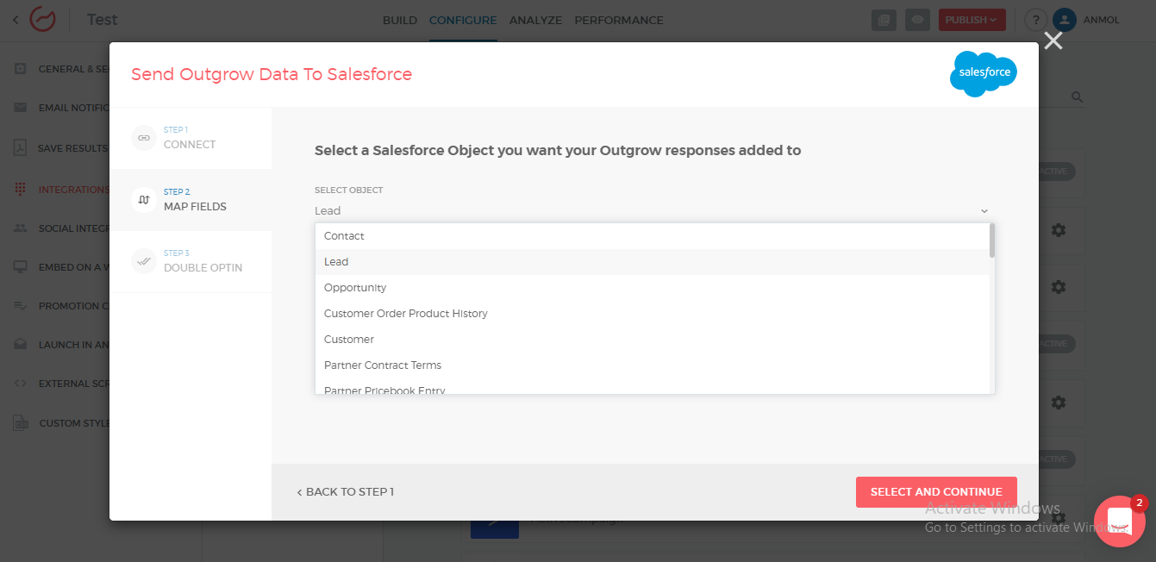Choose Partner Pricebook Entry option
1156x562 pixels.
point(654,388)
